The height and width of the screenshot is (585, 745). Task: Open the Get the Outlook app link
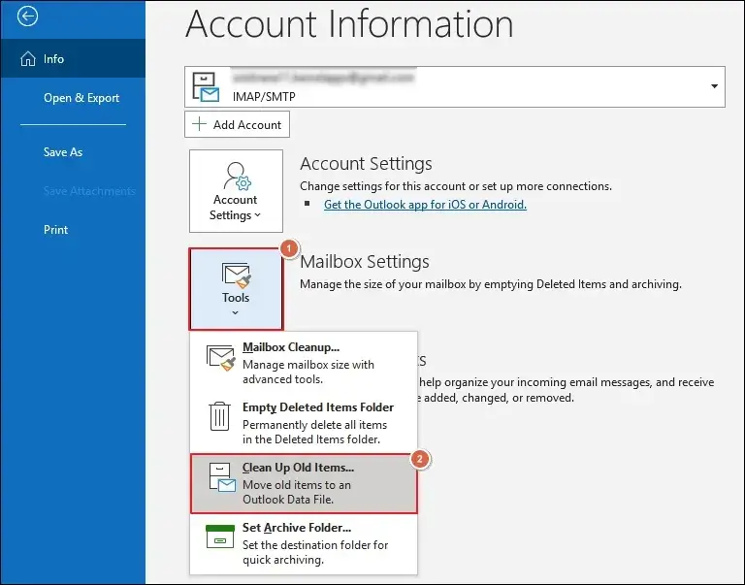(x=425, y=205)
